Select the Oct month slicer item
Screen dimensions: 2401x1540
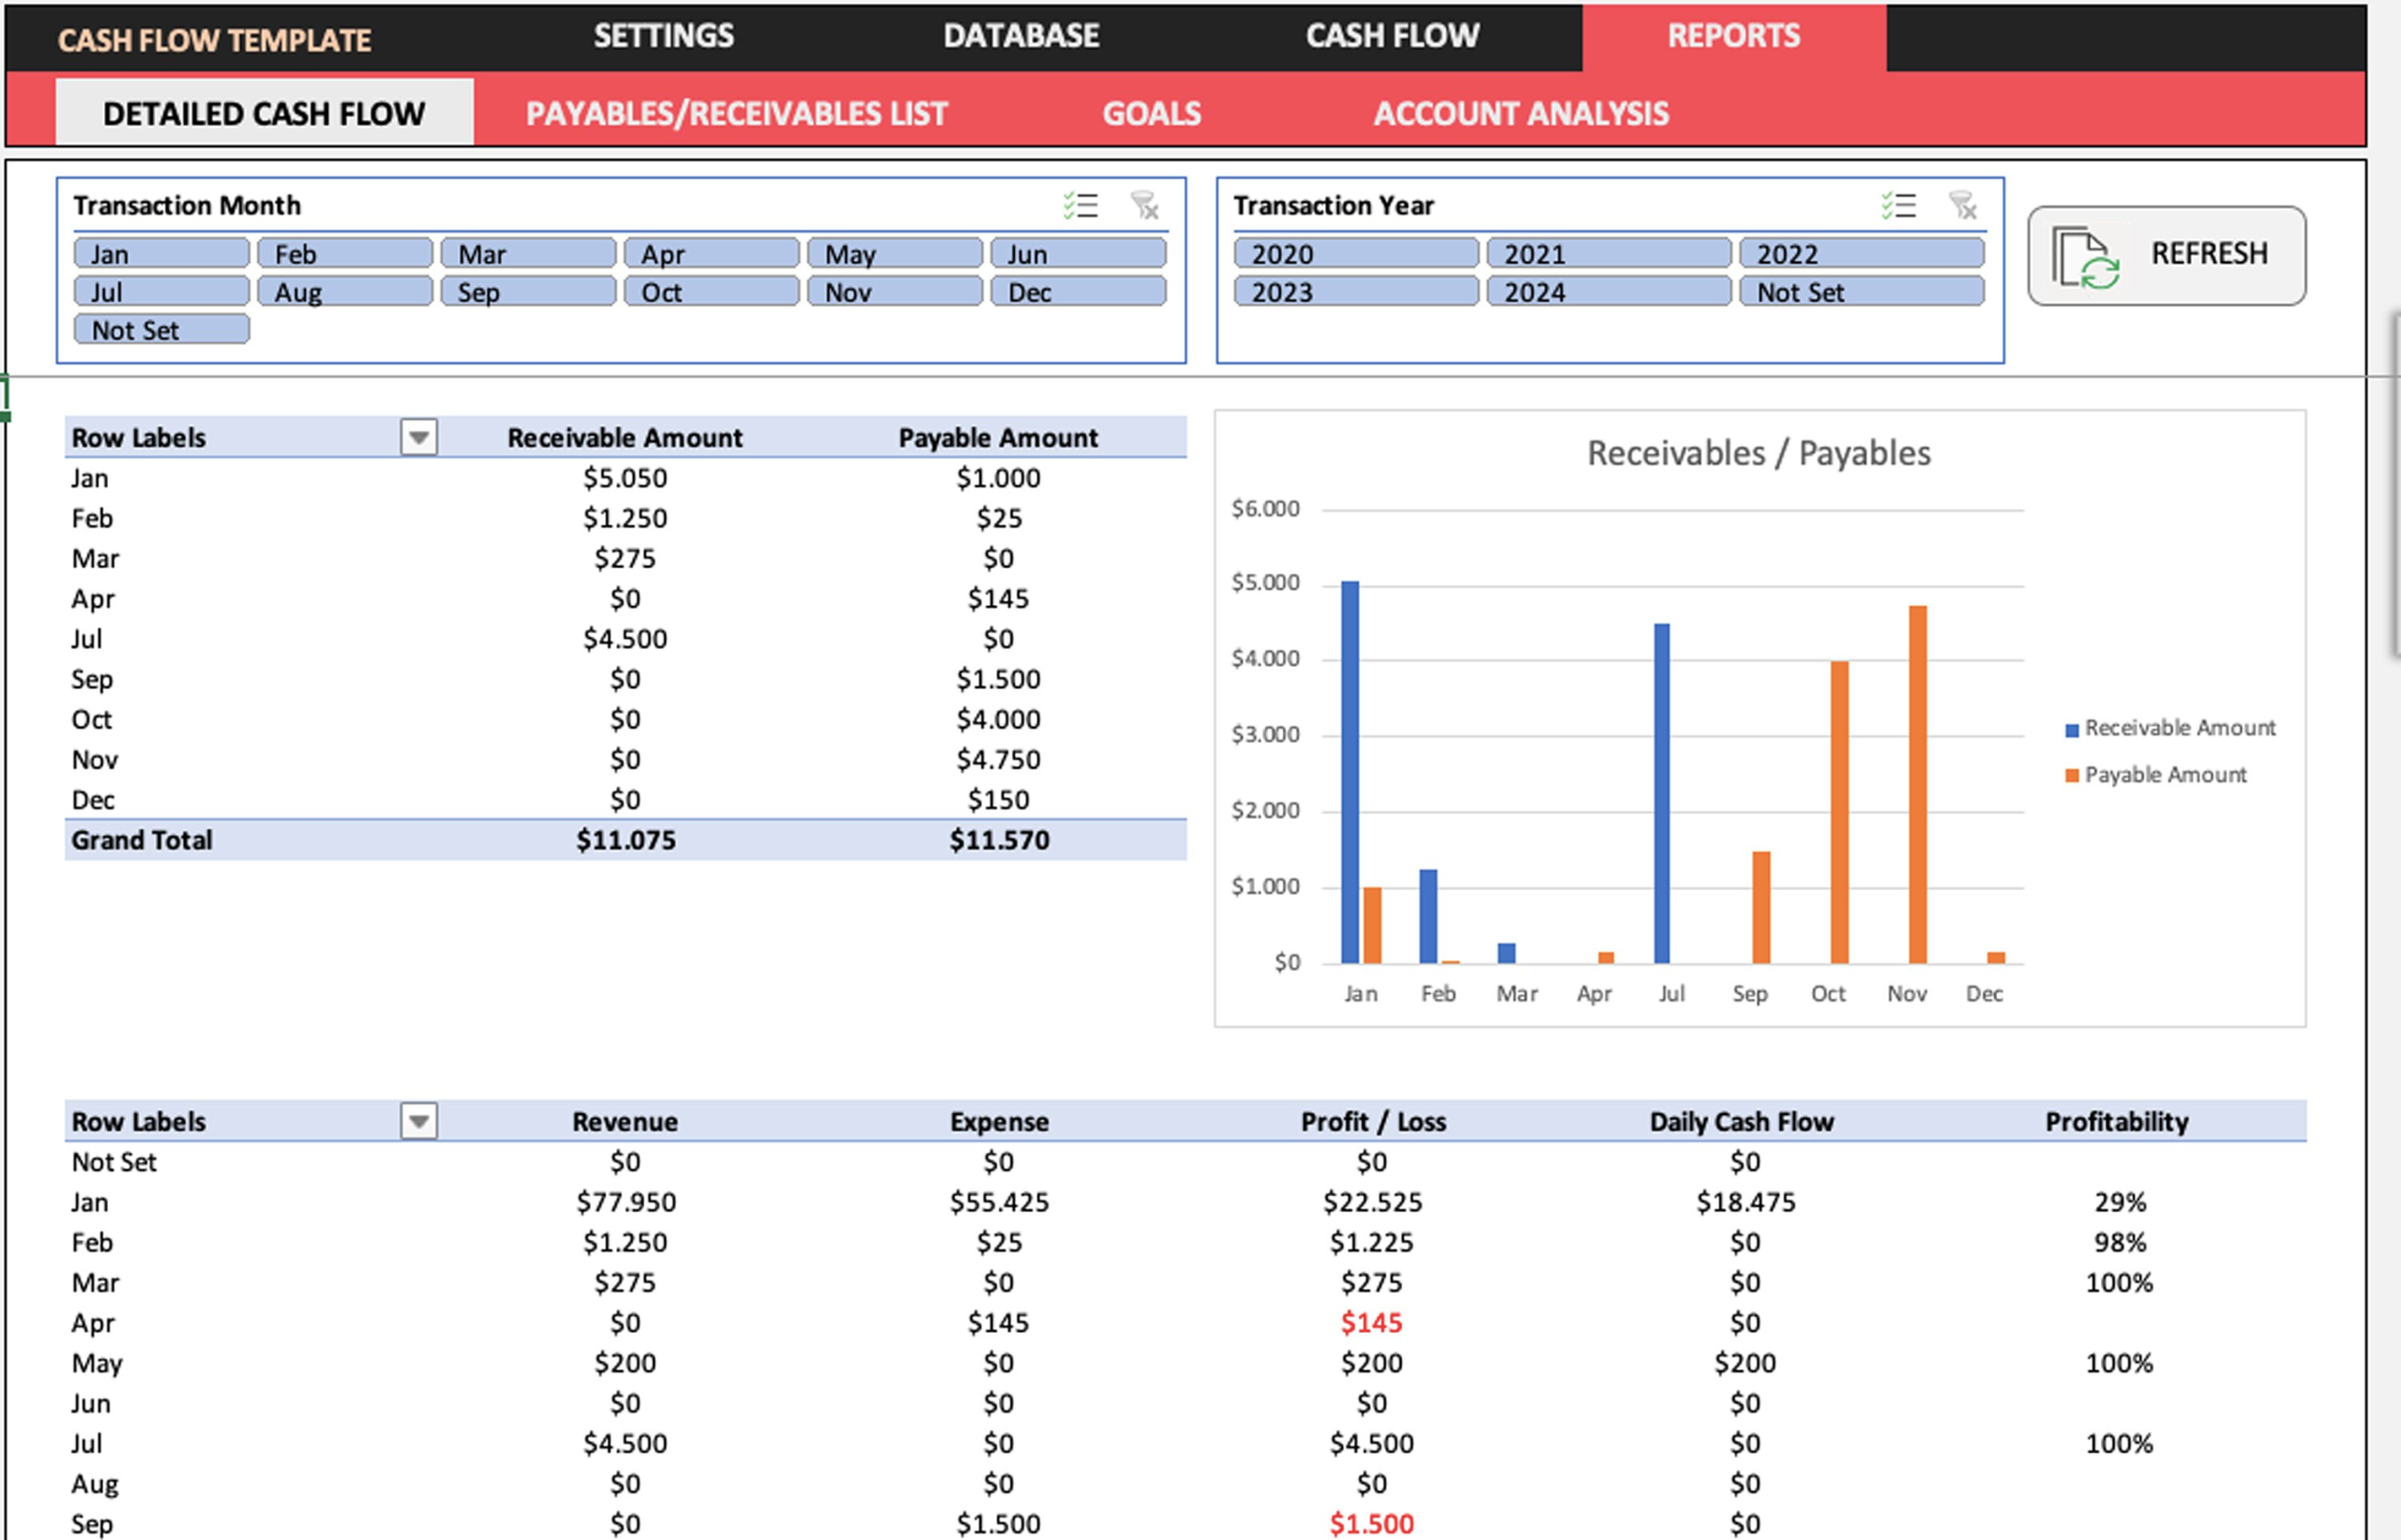[x=711, y=292]
